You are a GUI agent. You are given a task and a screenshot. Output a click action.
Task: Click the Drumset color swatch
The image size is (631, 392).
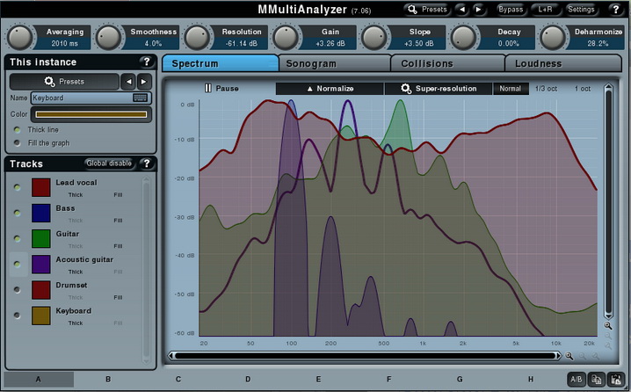click(x=41, y=290)
